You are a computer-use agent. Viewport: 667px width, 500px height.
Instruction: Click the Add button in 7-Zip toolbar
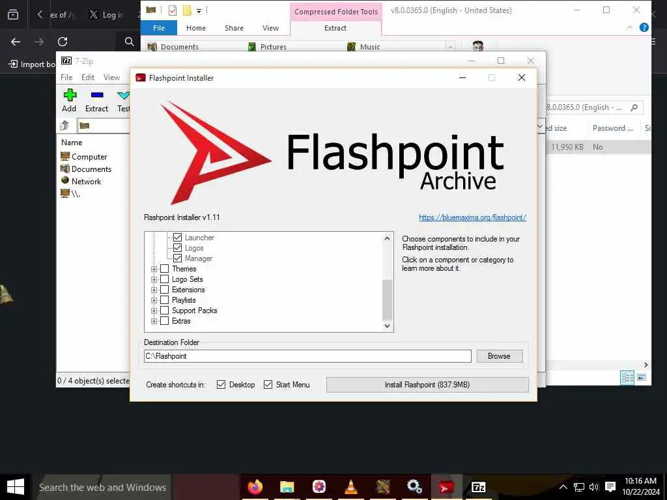pos(69,100)
